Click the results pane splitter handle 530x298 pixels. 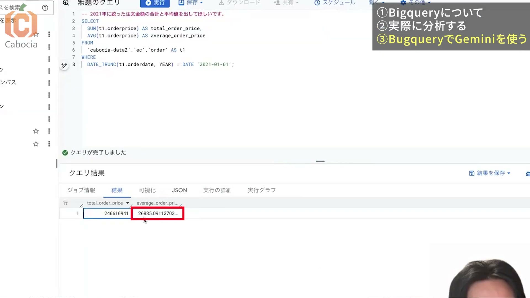320,161
